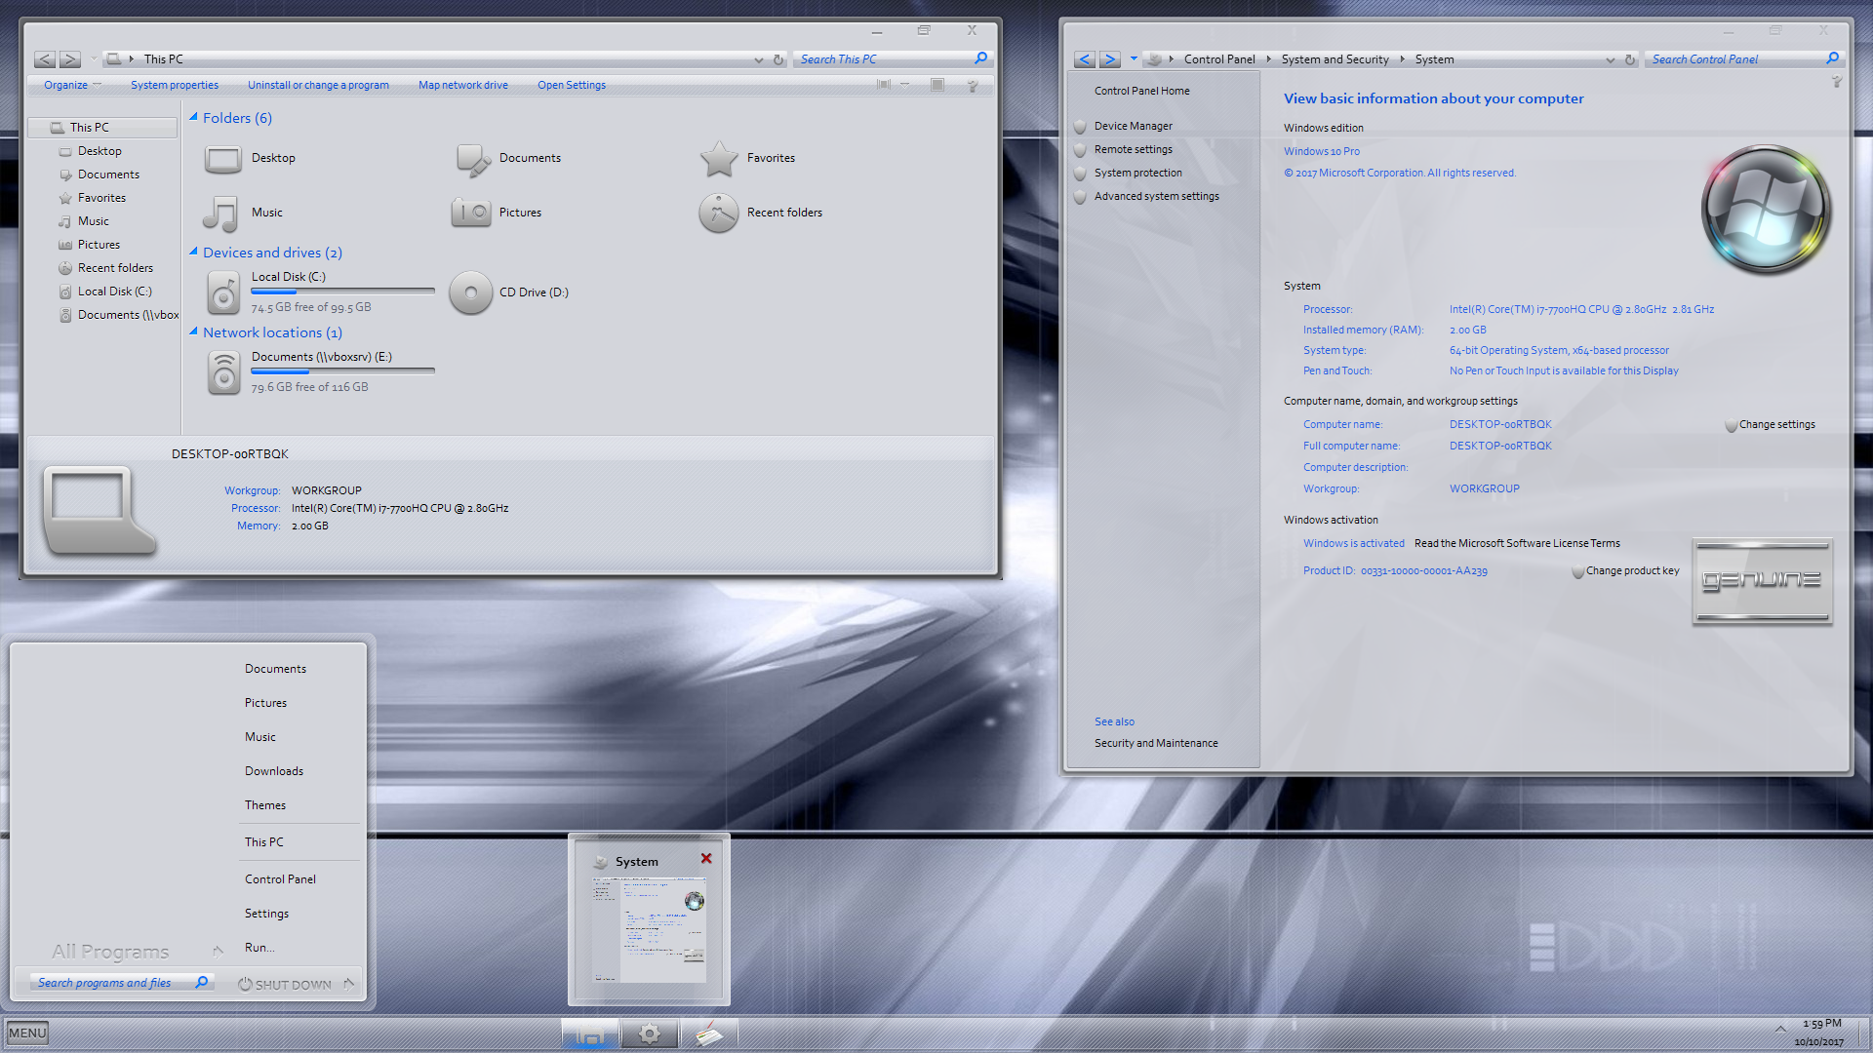The height and width of the screenshot is (1053, 1873).
Task: Select Map network drive in the command bar
Action: (462, 85)
